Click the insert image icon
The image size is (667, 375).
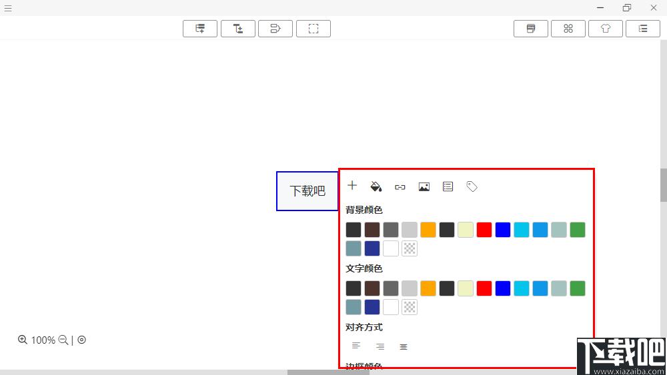click(424, 187)
